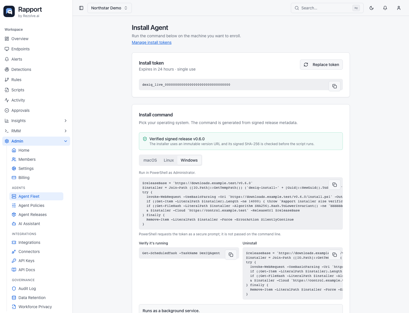Launch AI Assistant
The image size is (409, 313).
[x=36, y=224]
